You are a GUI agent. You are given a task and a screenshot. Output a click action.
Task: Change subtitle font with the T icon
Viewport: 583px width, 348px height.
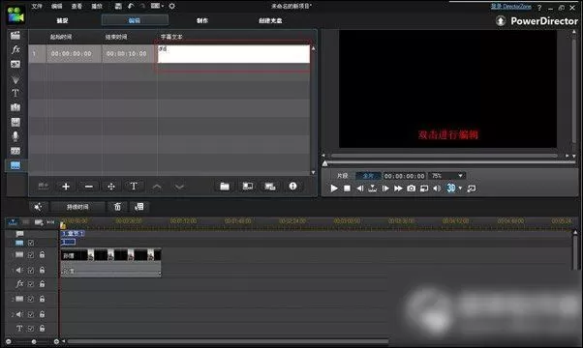(134, 187)
